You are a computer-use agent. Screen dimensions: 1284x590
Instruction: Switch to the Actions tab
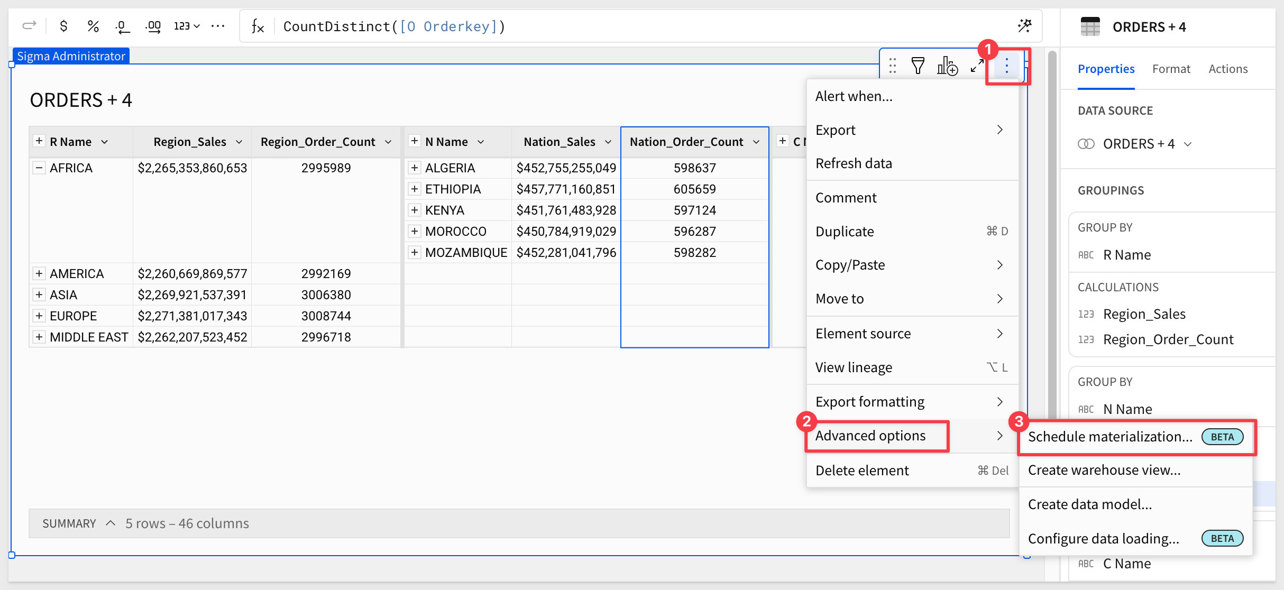coord(1228,69)
